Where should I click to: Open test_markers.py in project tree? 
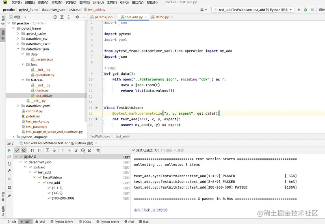coord(38,121)
